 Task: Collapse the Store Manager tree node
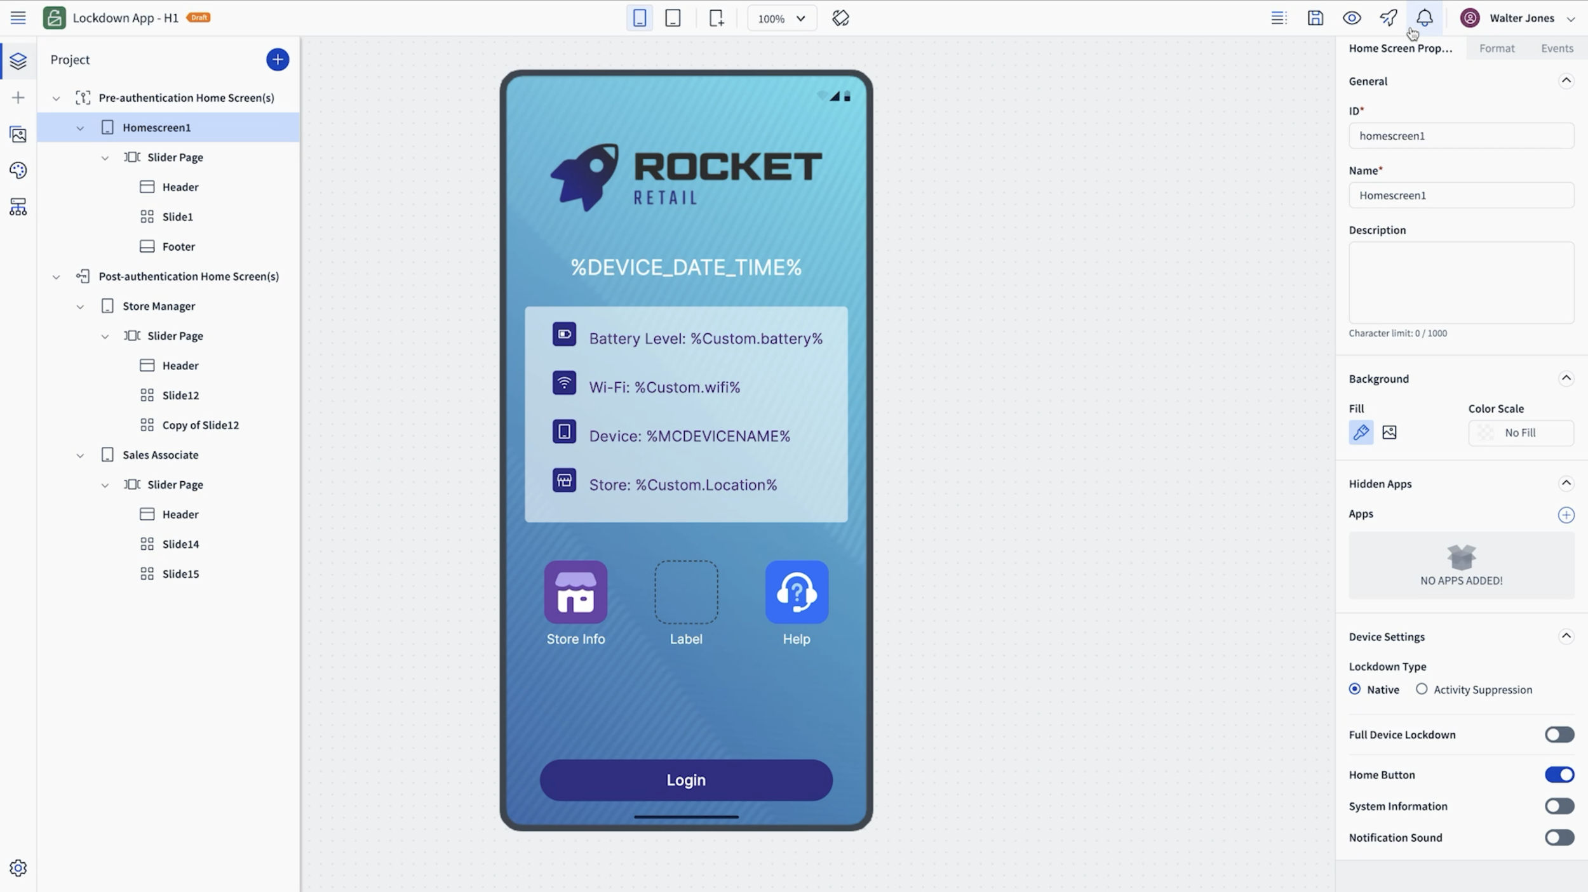pyautogui.click(x=80, y=307)
